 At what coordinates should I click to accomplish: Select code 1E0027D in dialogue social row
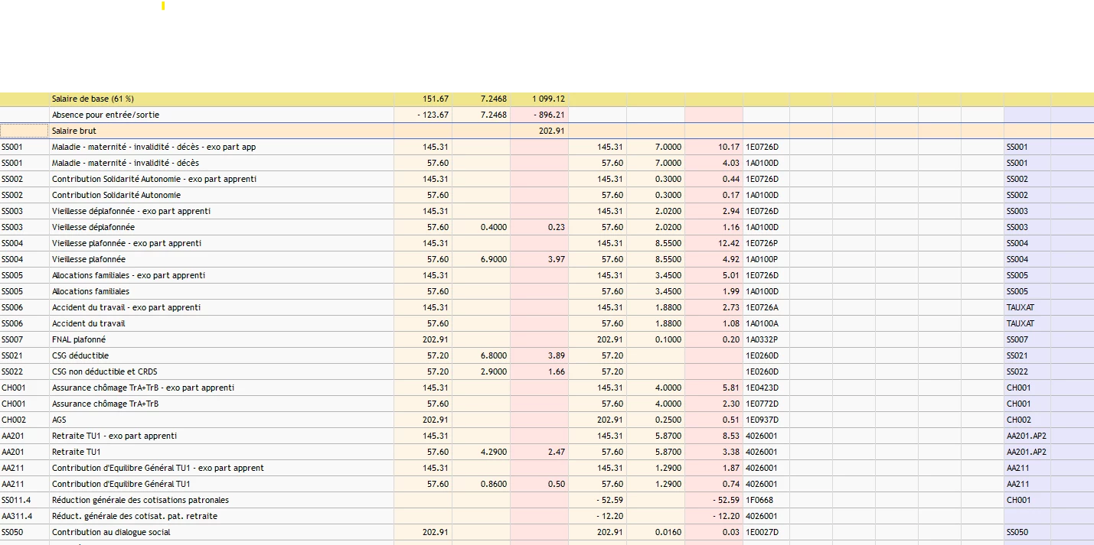(762, 532)
